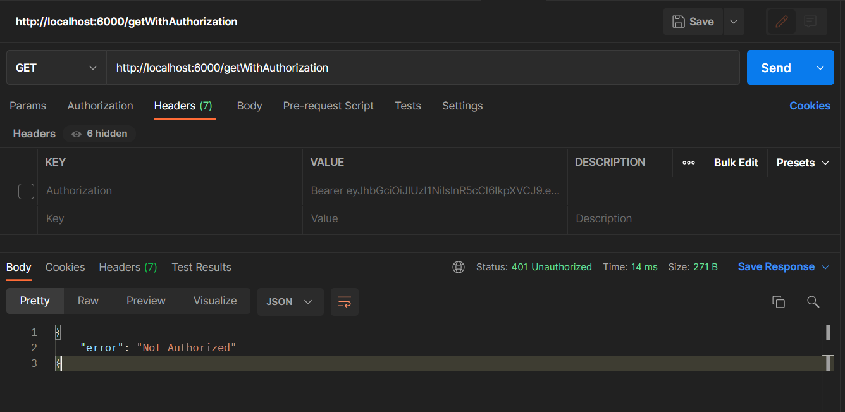
Task: Click the blue Send button
Action: pos(776,68)
